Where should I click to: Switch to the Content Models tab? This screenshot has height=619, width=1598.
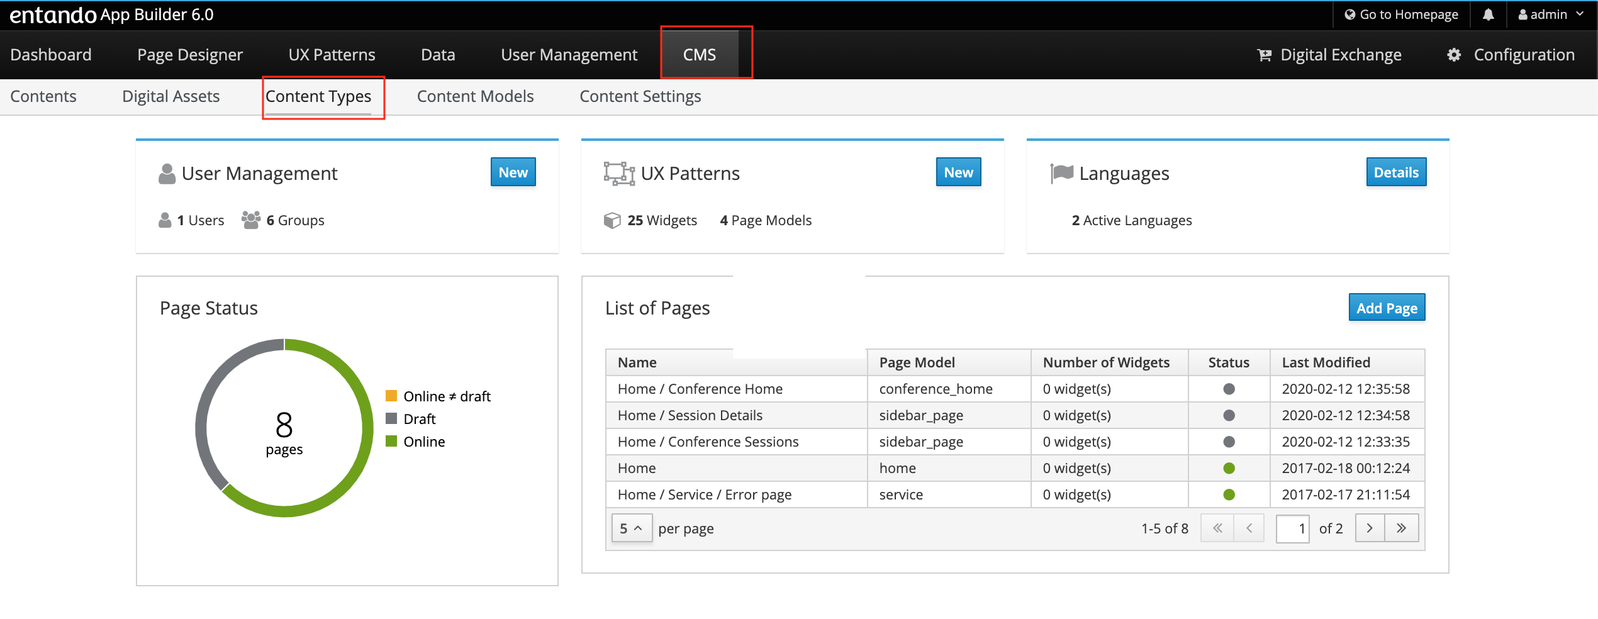(475, 96)
